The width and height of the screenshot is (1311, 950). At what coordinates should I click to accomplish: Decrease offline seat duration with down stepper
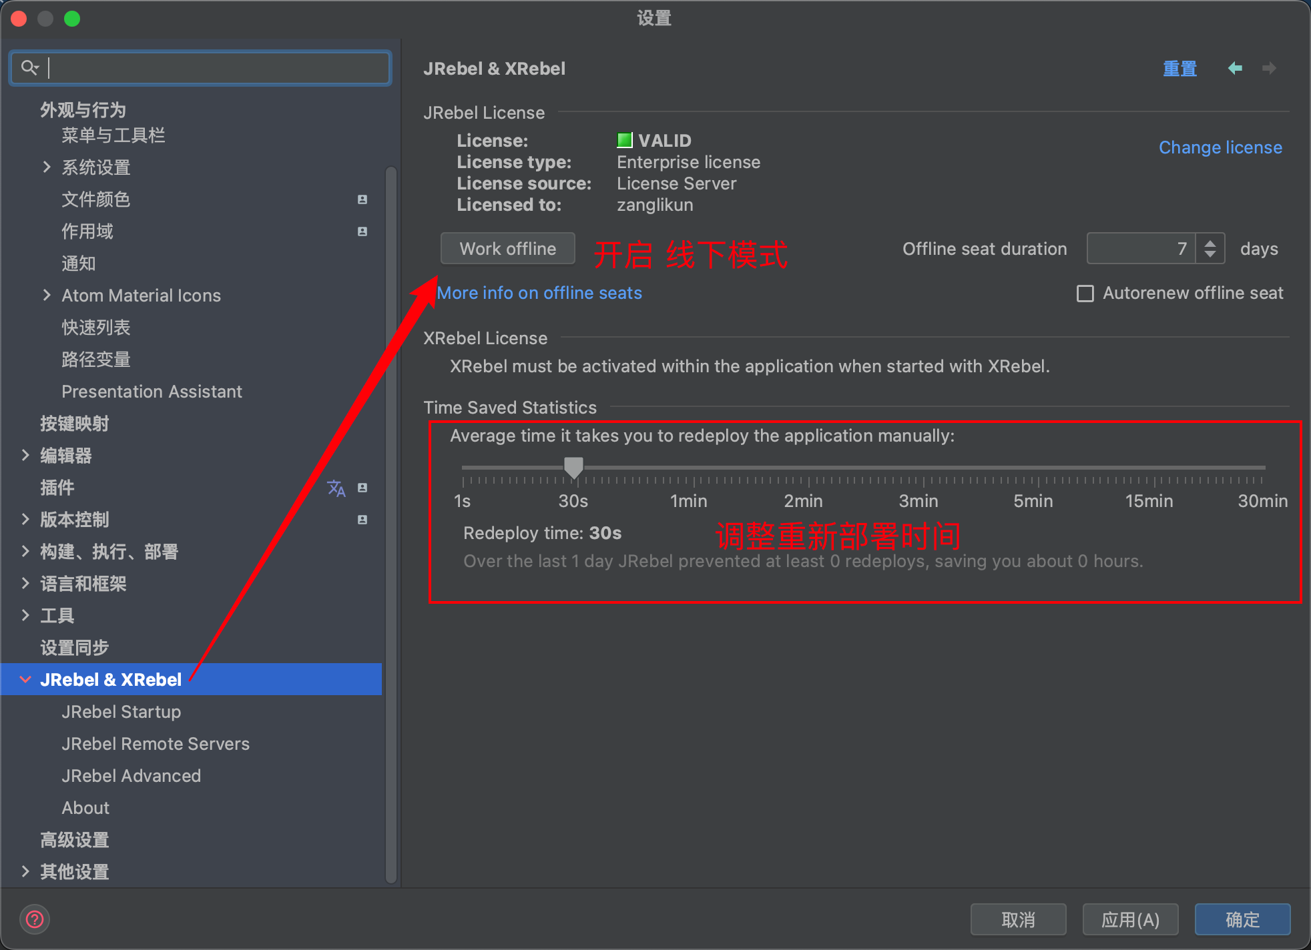[1210, 254]
